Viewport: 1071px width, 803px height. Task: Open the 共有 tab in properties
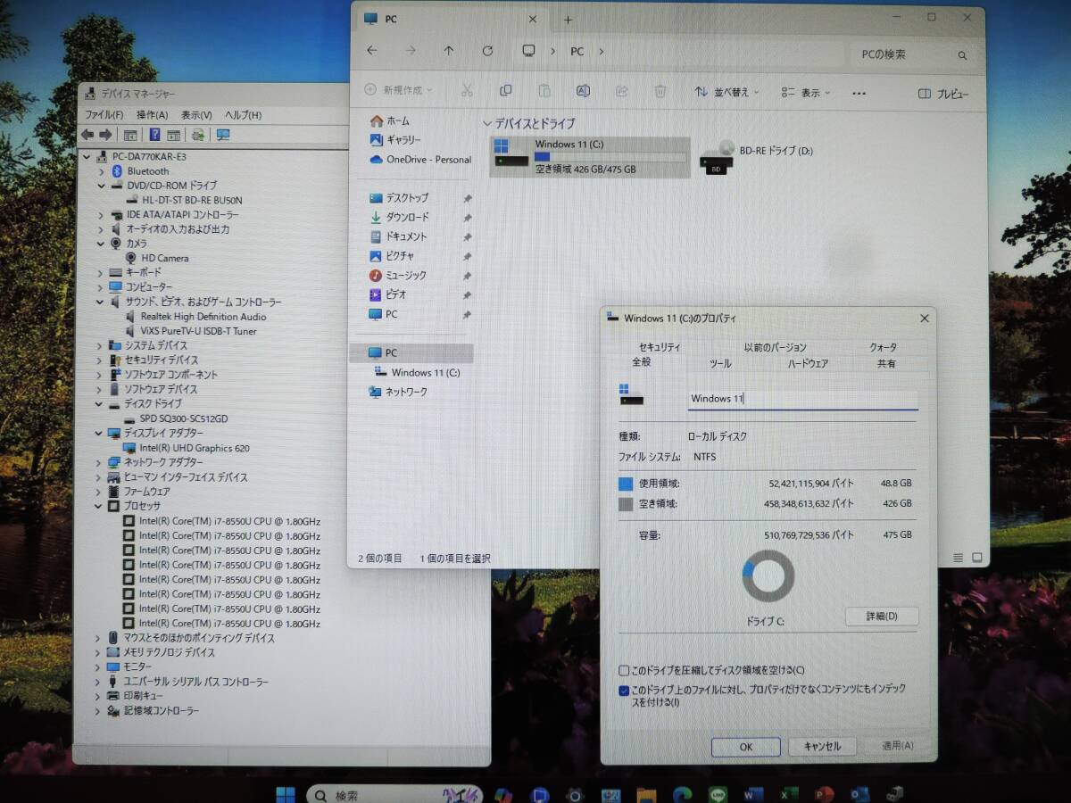886,364
